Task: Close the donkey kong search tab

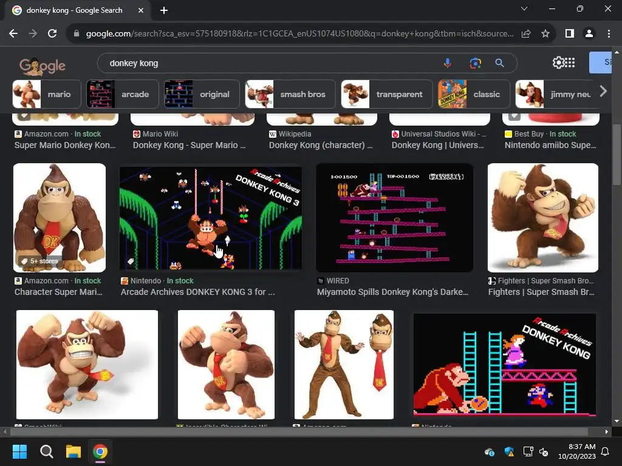Action: (x=141, y=10)
